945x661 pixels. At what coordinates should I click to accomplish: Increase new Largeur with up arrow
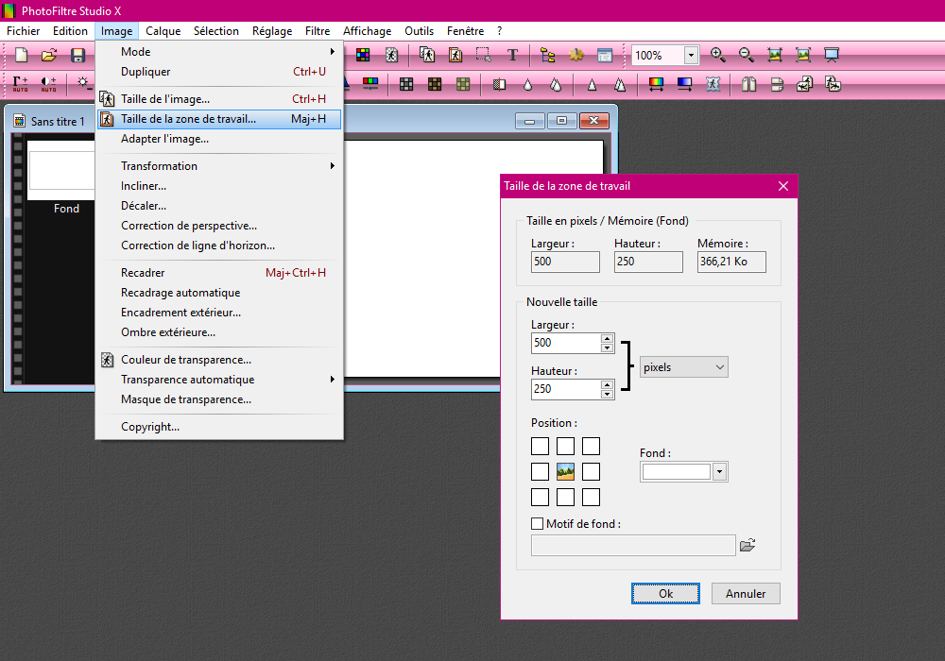point(607,338)
